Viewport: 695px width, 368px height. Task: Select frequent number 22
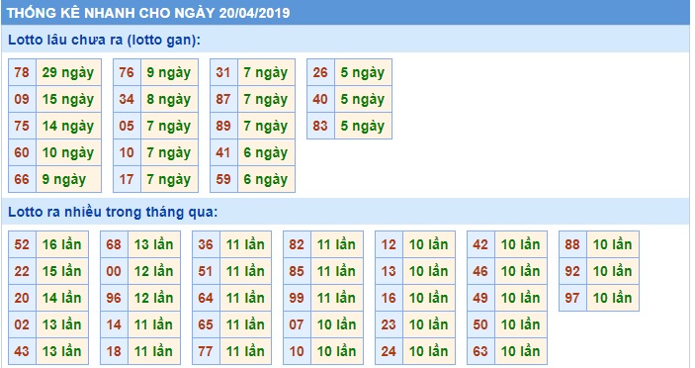pyautogui.click(x=22, y=271)
